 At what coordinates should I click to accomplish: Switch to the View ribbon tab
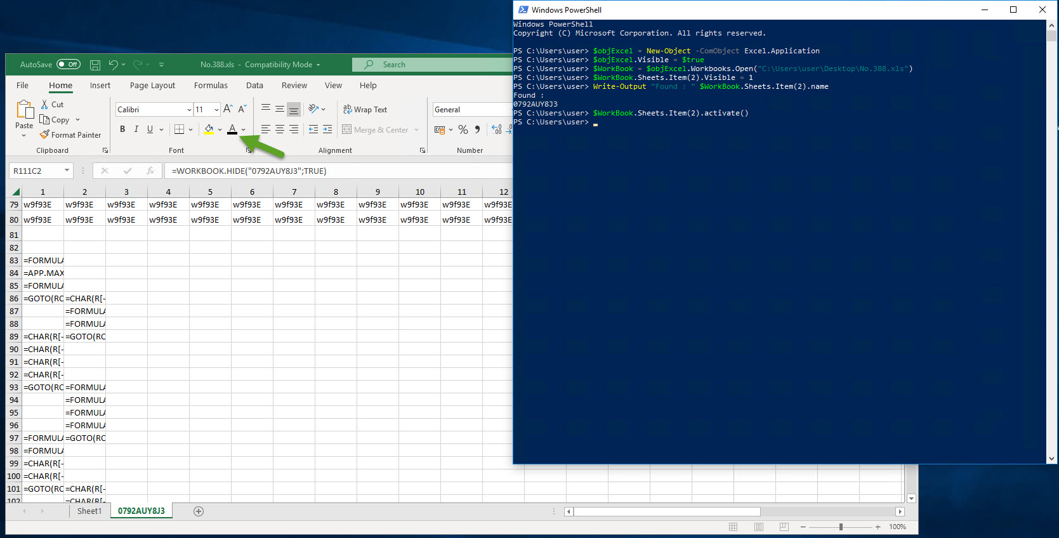coord(333,86)
